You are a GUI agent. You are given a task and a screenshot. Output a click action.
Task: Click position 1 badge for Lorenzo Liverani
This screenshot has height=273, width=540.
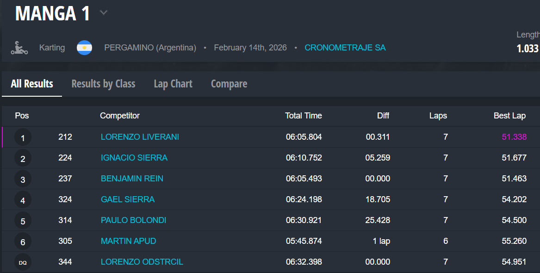pos(23,137)
